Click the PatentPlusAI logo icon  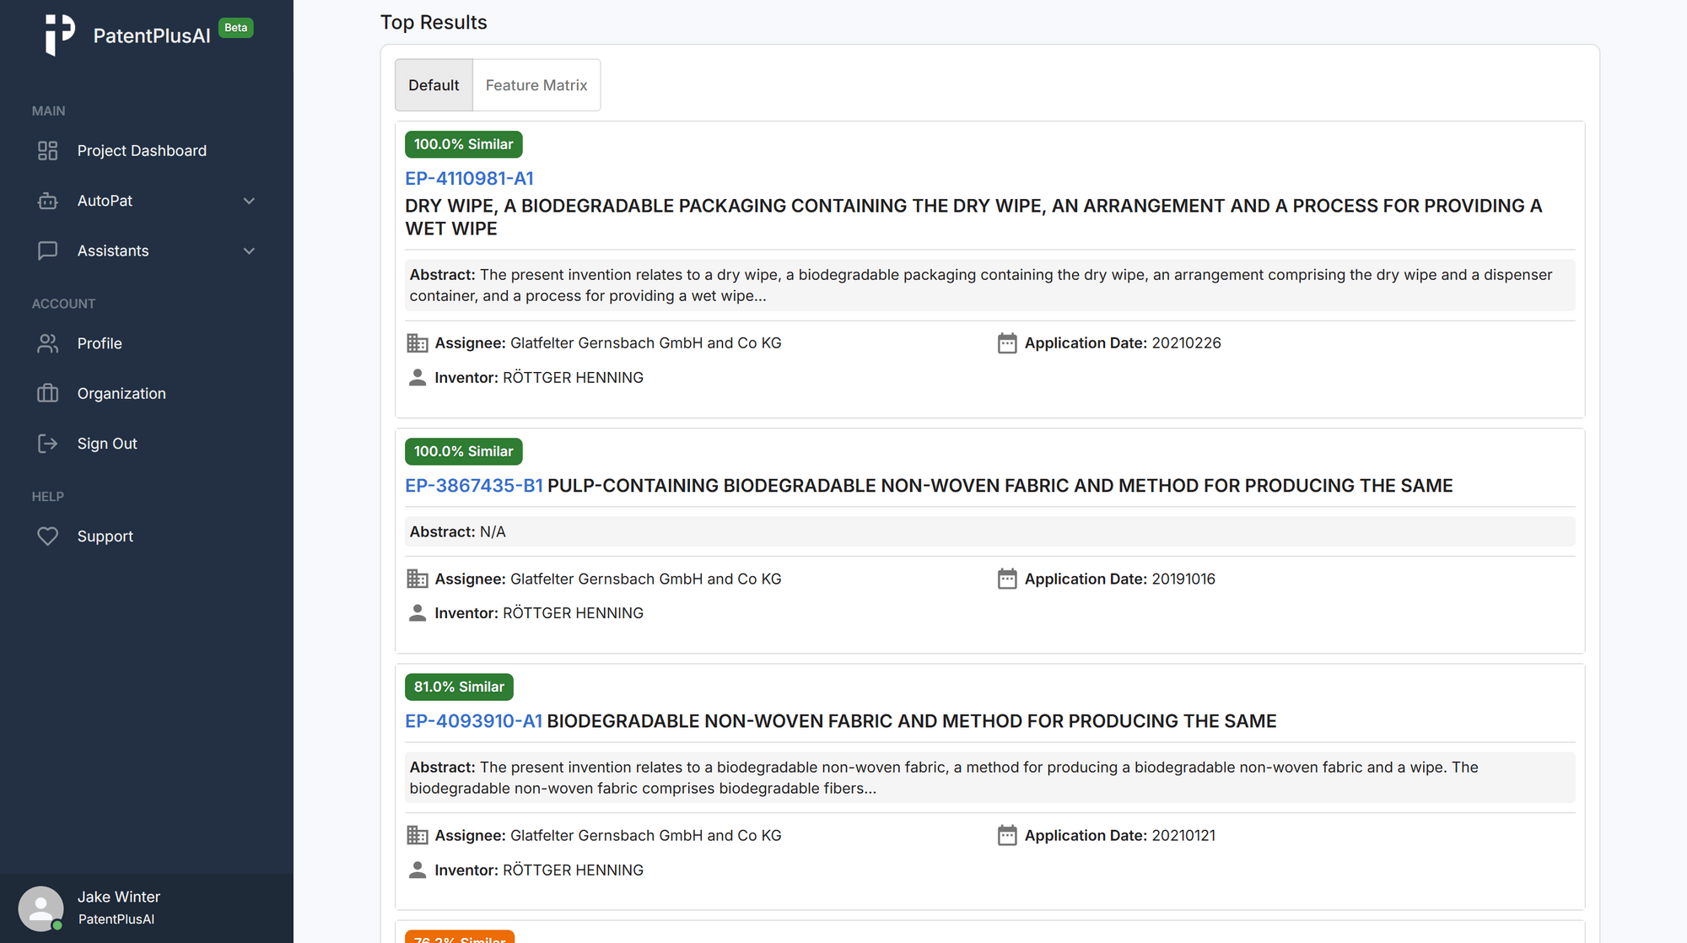[60, 35]
